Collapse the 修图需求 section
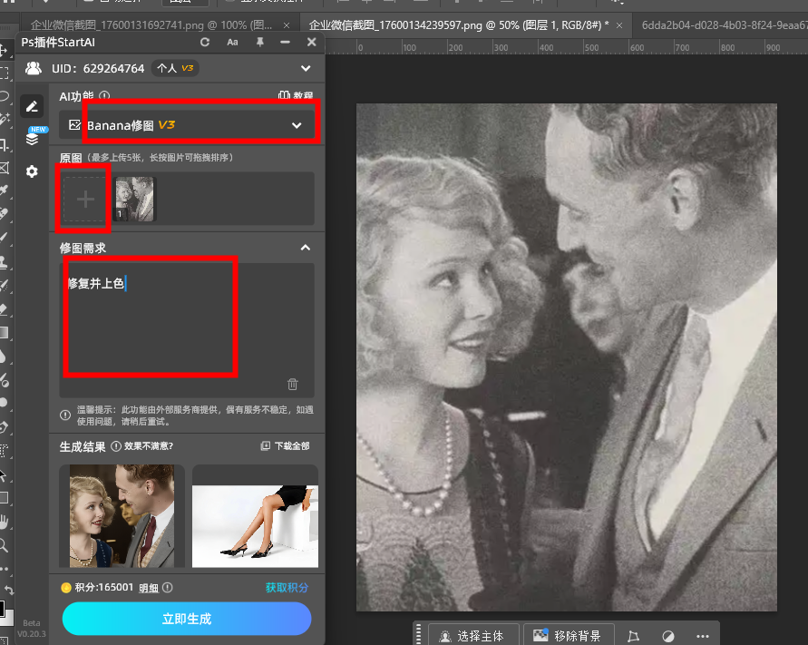Image resolution: width=808 pixels, height=645 pixels. coord(306,248)
